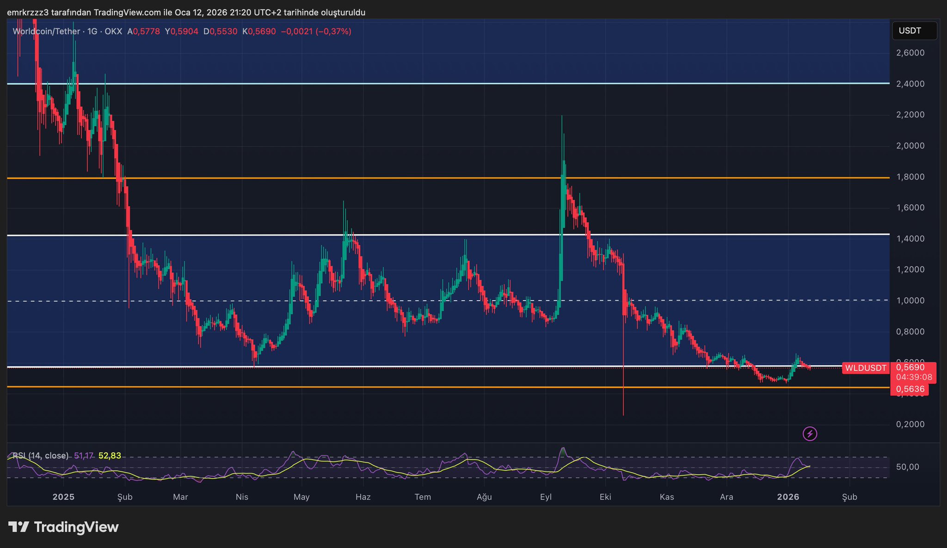Click the 2,0000 price scale label

coord(910,146)
